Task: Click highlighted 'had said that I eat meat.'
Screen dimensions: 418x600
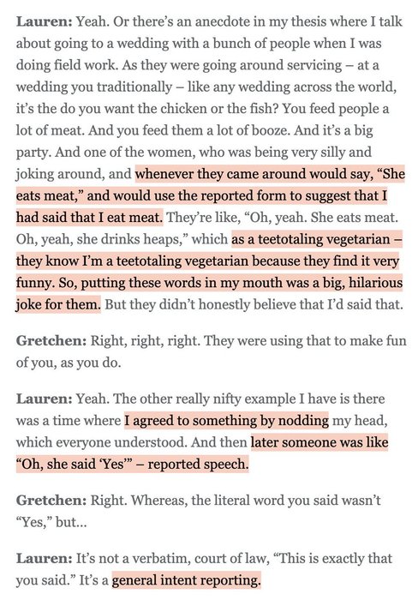Action: pos(89,218)
